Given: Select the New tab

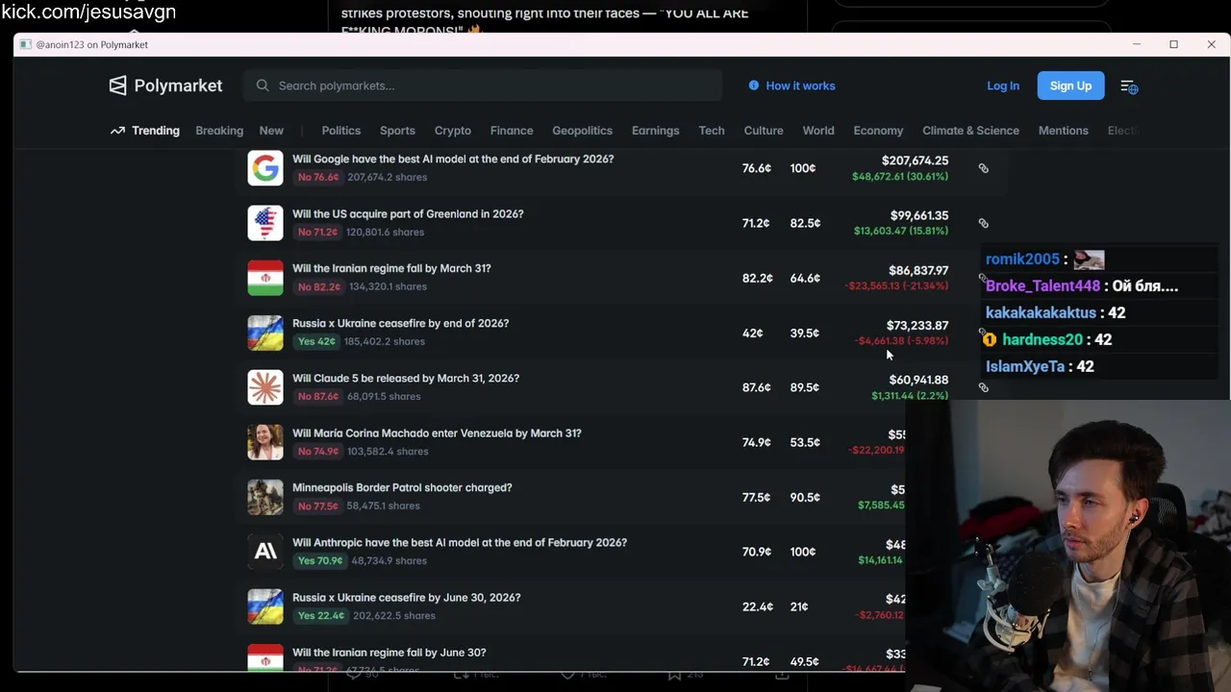Looking at the screenshot, I should coord(271,131).
